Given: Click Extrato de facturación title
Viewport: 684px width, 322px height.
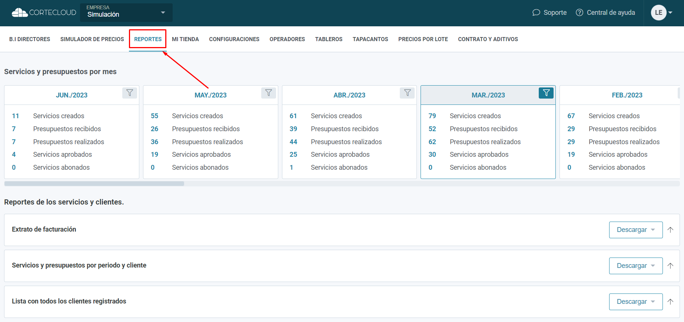Looking at the screenshot, I should pyautogui.click(x=44, y=229).
